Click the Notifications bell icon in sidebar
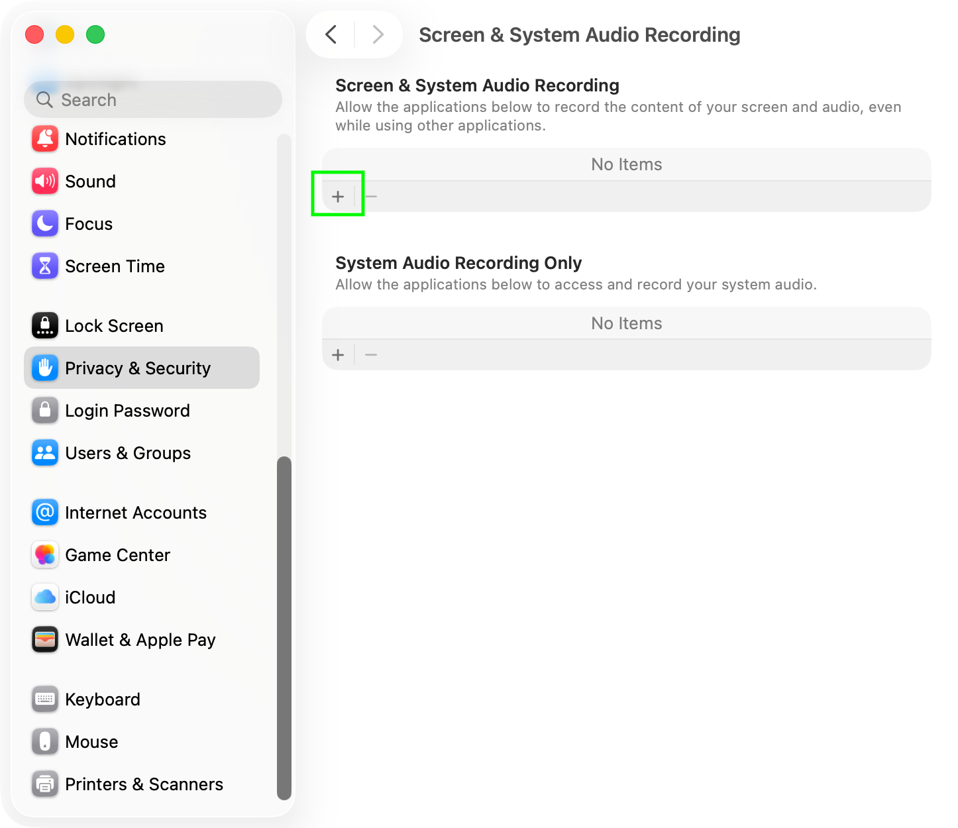 (45, 139)
